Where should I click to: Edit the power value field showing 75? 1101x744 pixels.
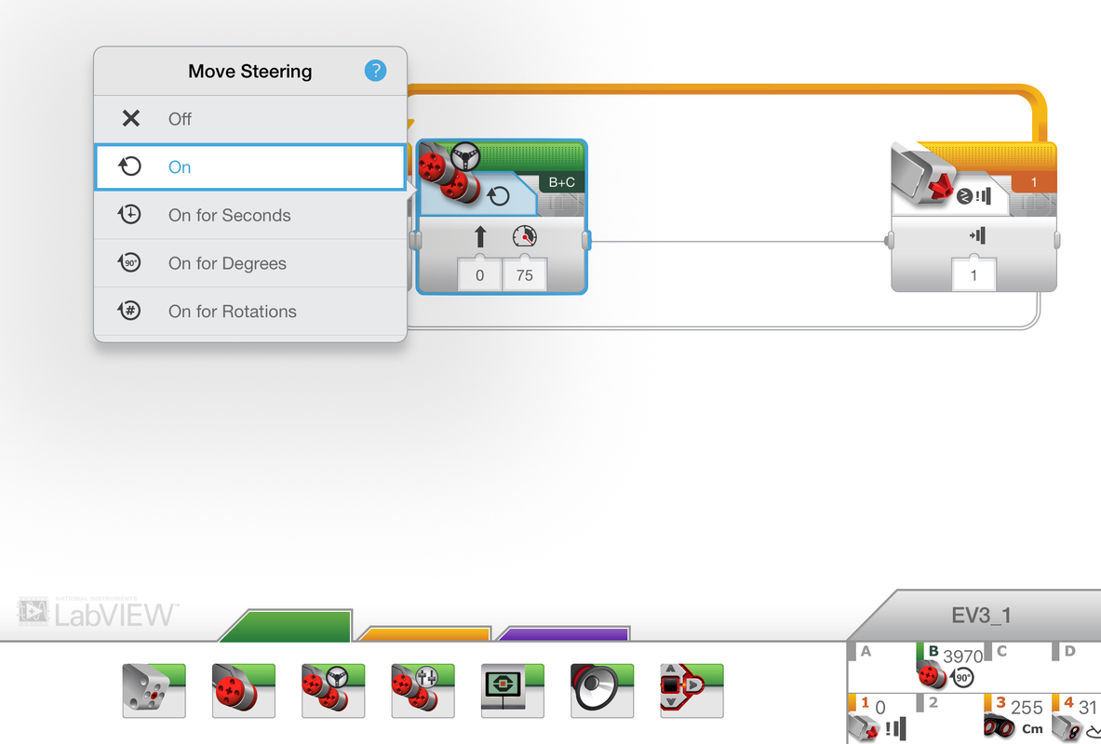coord(524,276)
